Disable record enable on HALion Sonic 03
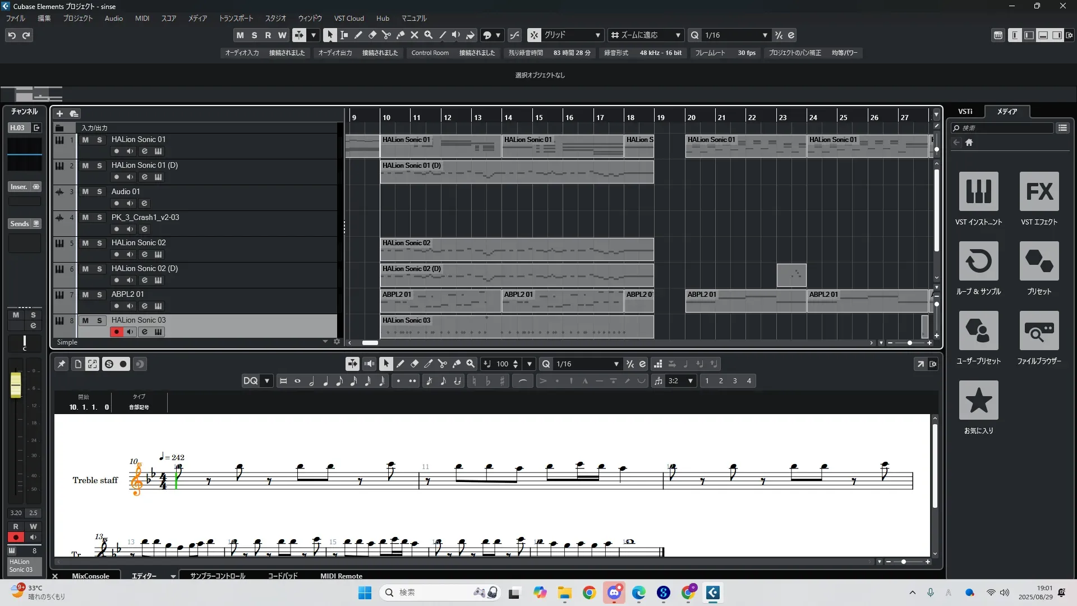This screenshot has width=1077, height=606. click(x=116, y=332)
